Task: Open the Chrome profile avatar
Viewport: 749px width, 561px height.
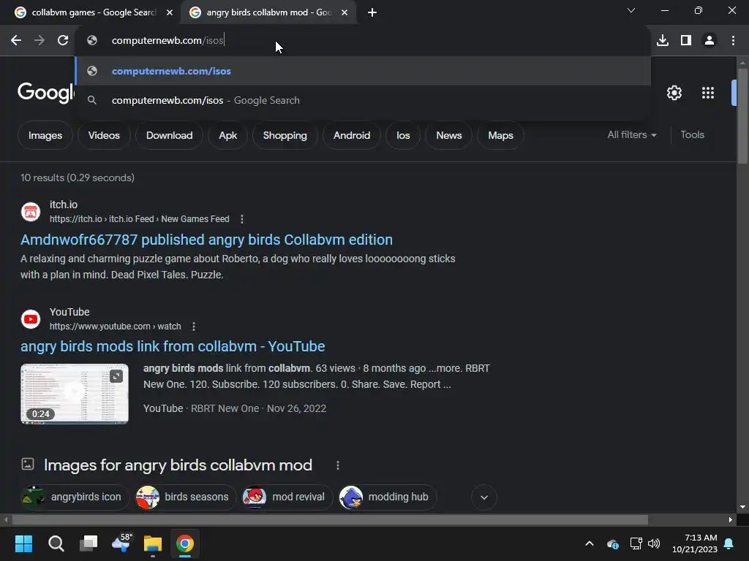Action: (710, 41)
